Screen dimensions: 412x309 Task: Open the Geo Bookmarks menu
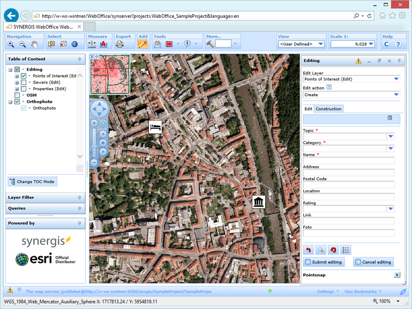pos(361,291)
